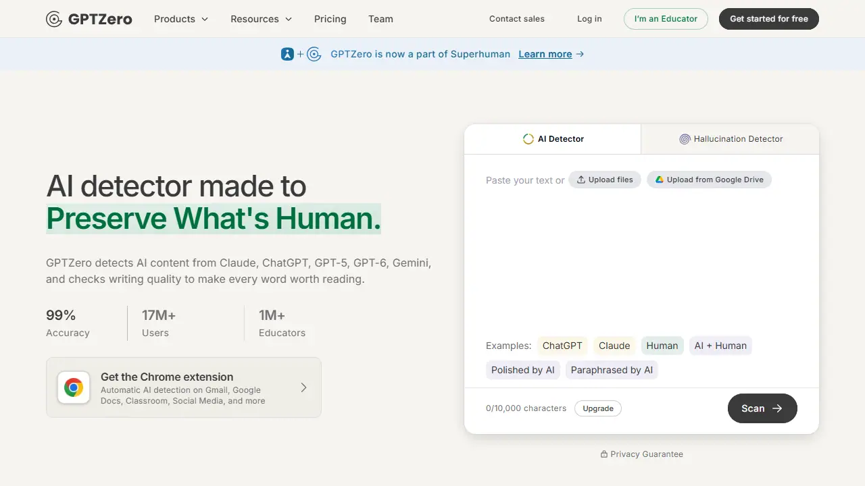Viewport: 865px width, 486px height.
Task: Expand the Products dropdown menu
Action: click(x=181, y=19)
